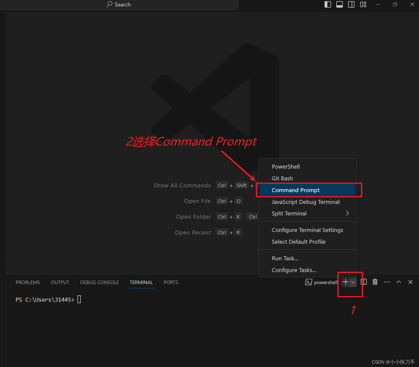Open the PORTS tab
Image resolution: width=419 pixels, height=367 pixels.
tap(171, 282)
